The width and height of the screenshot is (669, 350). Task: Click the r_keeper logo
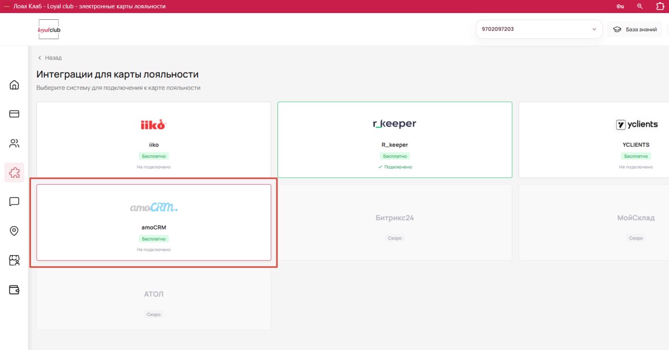[395, 124]
